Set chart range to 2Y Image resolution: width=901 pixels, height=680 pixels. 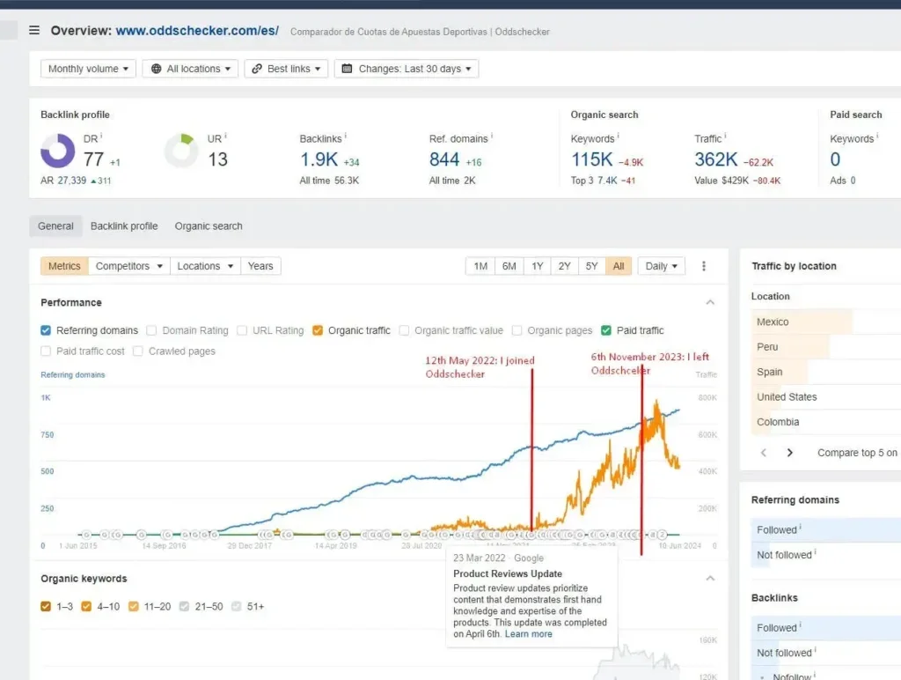click(564, 266)
